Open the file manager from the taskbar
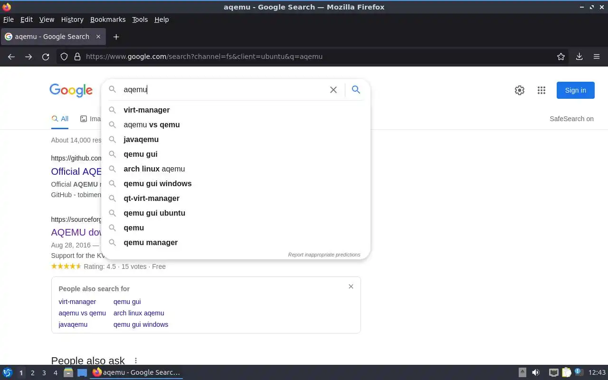This screenshot has height=380, width=608. [68, 372]
